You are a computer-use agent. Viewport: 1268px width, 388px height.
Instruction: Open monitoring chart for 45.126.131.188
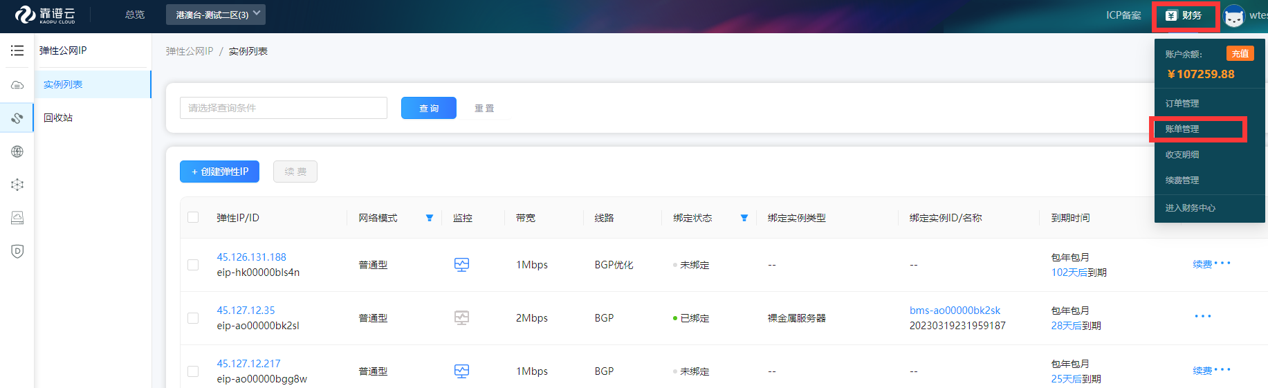point(461,264)
